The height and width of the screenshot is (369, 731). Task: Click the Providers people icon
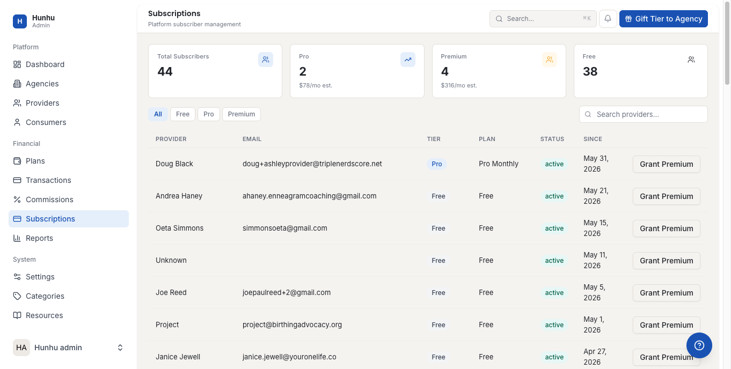click(x=17, y=103)
